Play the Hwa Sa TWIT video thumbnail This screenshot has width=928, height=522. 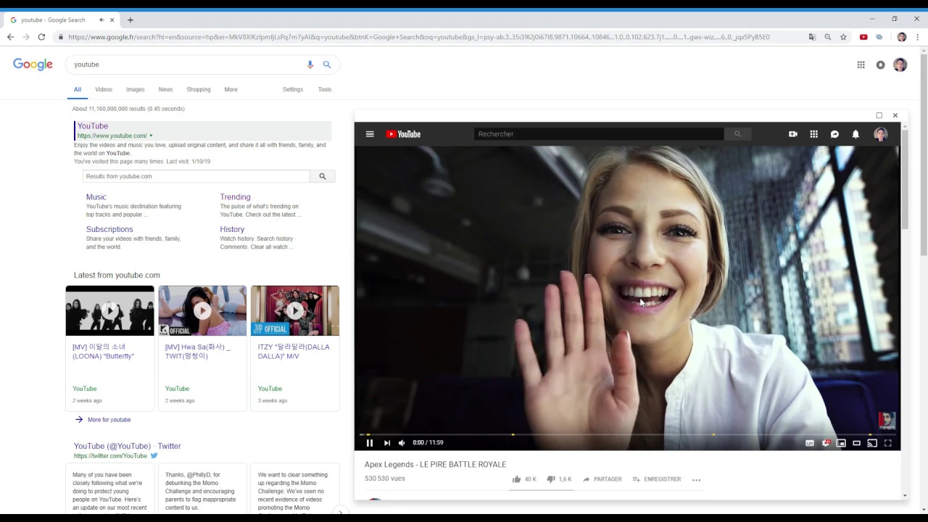(202, 311)
